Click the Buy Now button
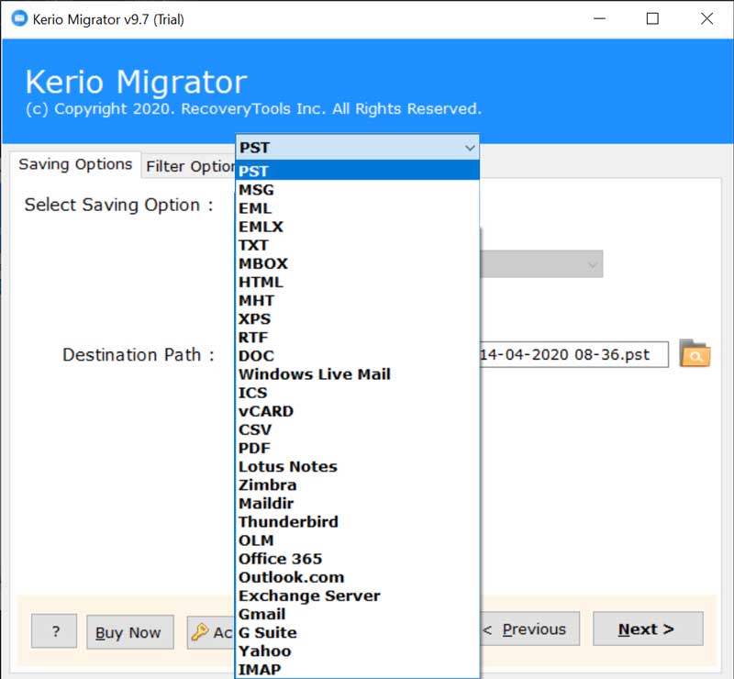 pyautogui.click(x=129, y=632)
